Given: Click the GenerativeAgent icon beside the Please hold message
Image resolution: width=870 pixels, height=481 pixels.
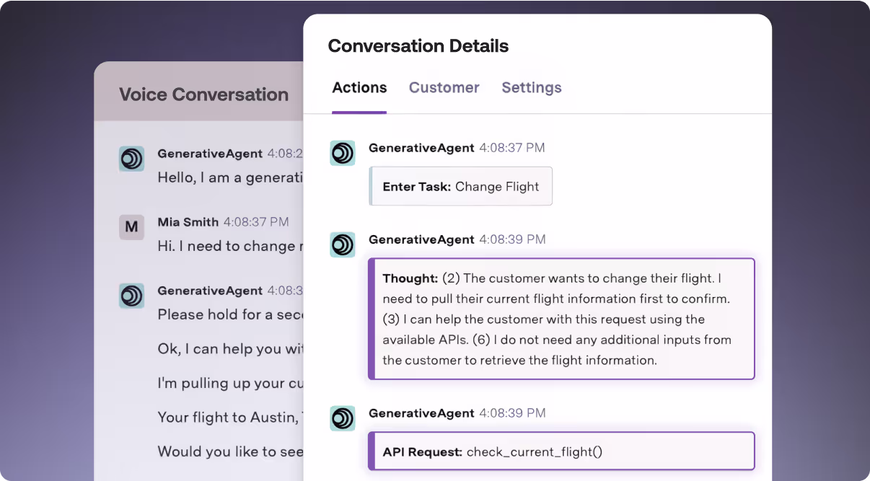Looking at the screenshot, I should pos(131,296).
